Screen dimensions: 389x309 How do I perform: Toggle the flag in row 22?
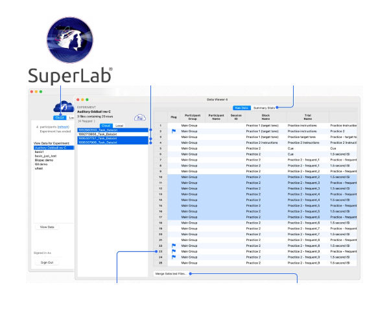tap(173, 246)
